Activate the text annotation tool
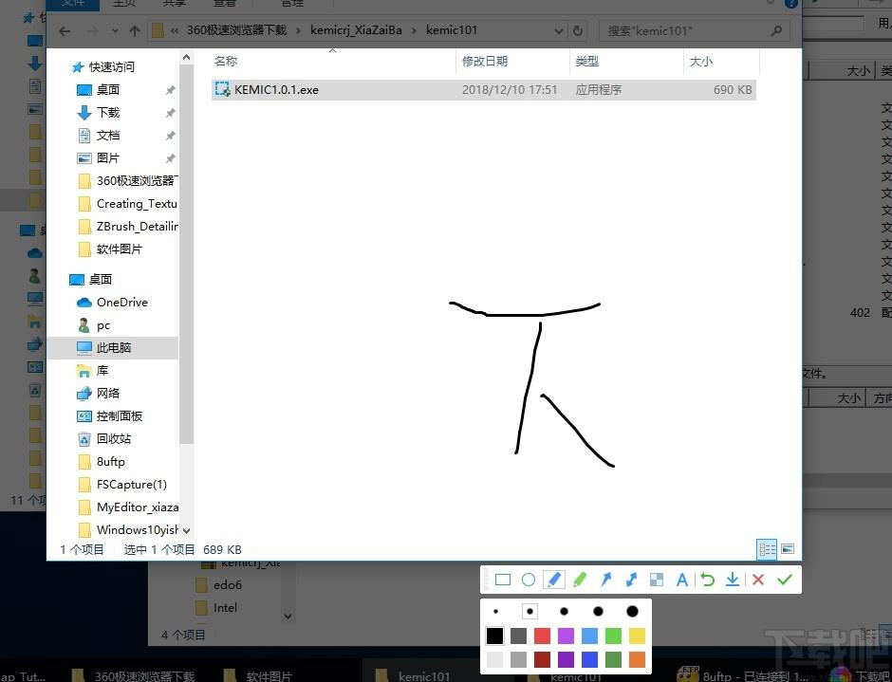 coord(681,580)
